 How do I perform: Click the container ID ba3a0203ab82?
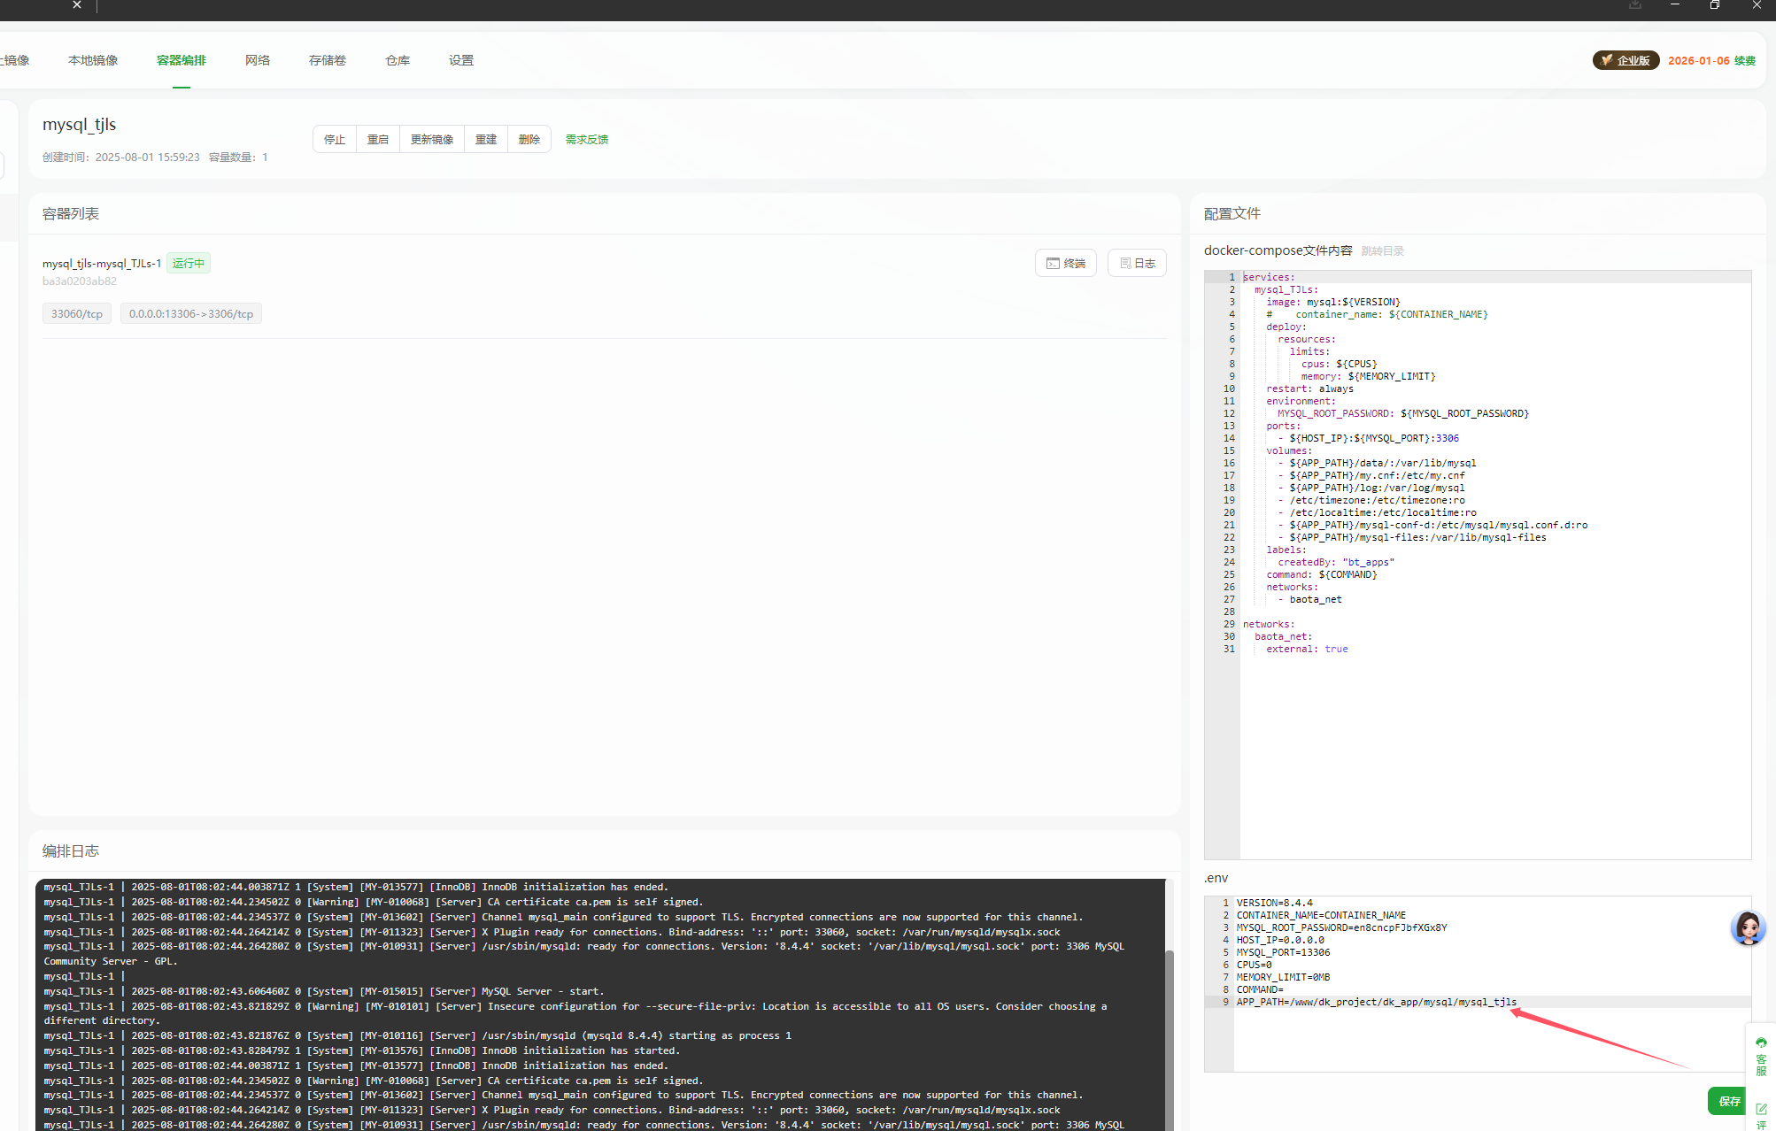80,281
